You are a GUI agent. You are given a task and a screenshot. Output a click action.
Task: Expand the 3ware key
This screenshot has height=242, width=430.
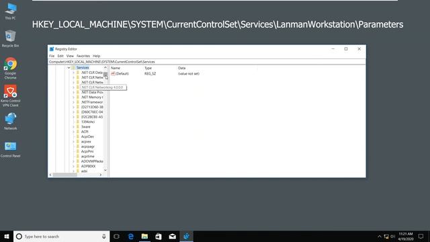click(x=73, y=127)
